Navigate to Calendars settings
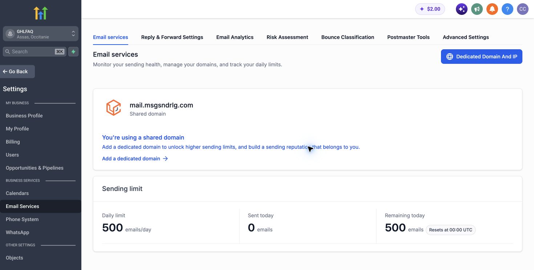 (x=17, y=193)
